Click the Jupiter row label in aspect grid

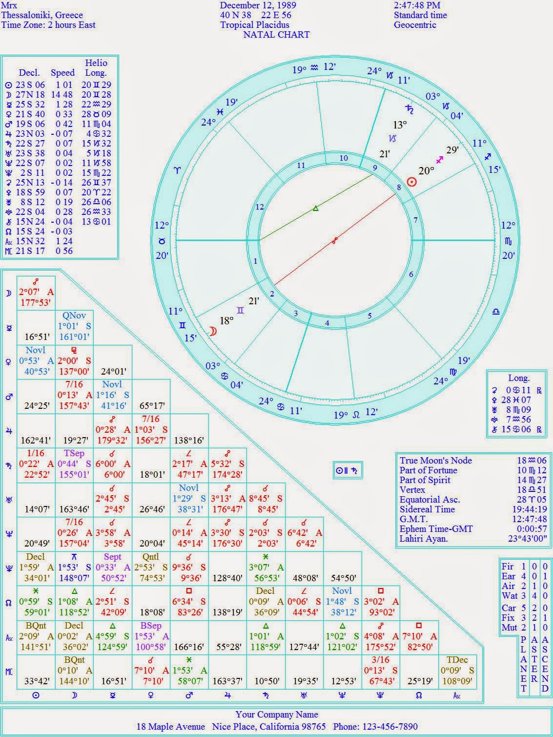click(x=8, y=431)
